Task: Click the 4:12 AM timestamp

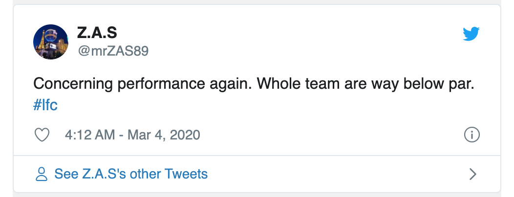Action: [89, 135]
